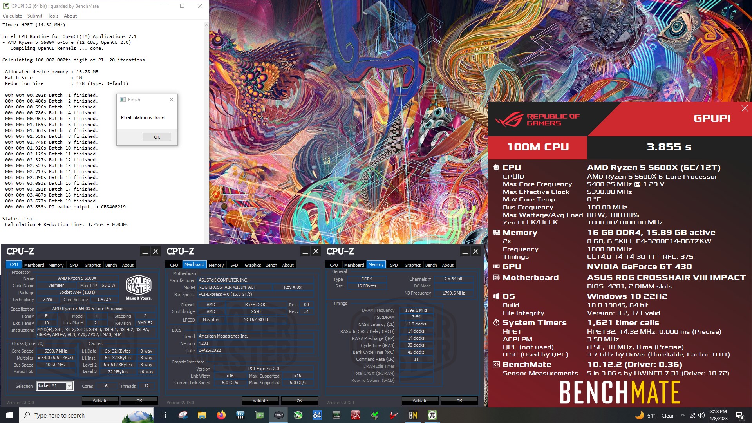This screenshot has height=423, width=752.
Task: Click Validate in the left CPU-Z window
Action: pyautogui.click(x=100, y=401)
